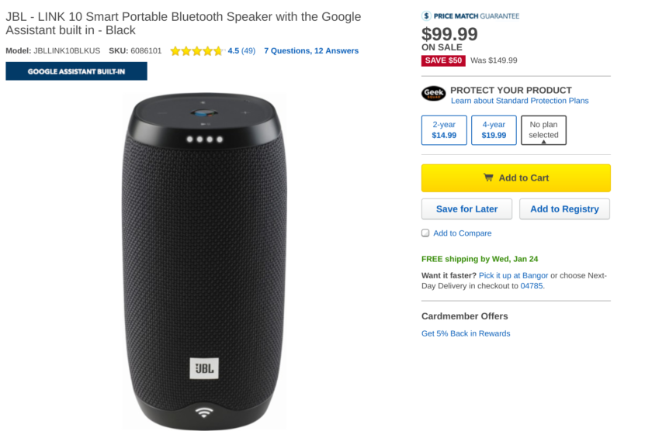Open the 7 Questions, 12 Answers link

(311, 51)
